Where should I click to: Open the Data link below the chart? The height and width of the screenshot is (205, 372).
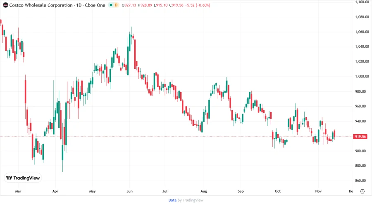(x=172, y=200)
